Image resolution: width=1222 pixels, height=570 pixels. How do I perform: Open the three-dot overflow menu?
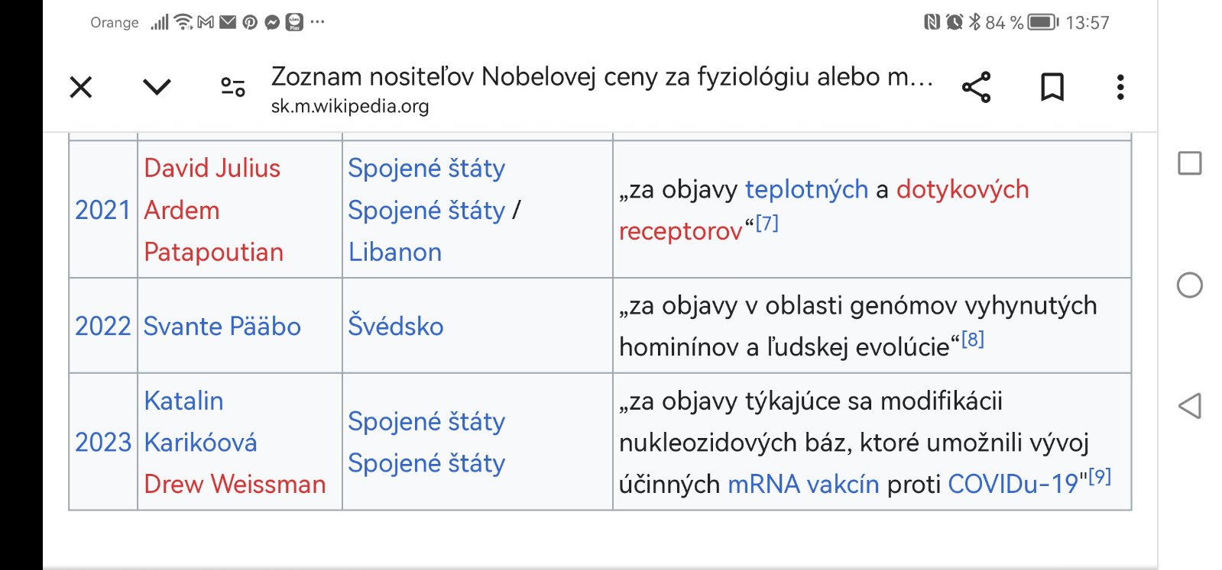tap(1120, 87)
